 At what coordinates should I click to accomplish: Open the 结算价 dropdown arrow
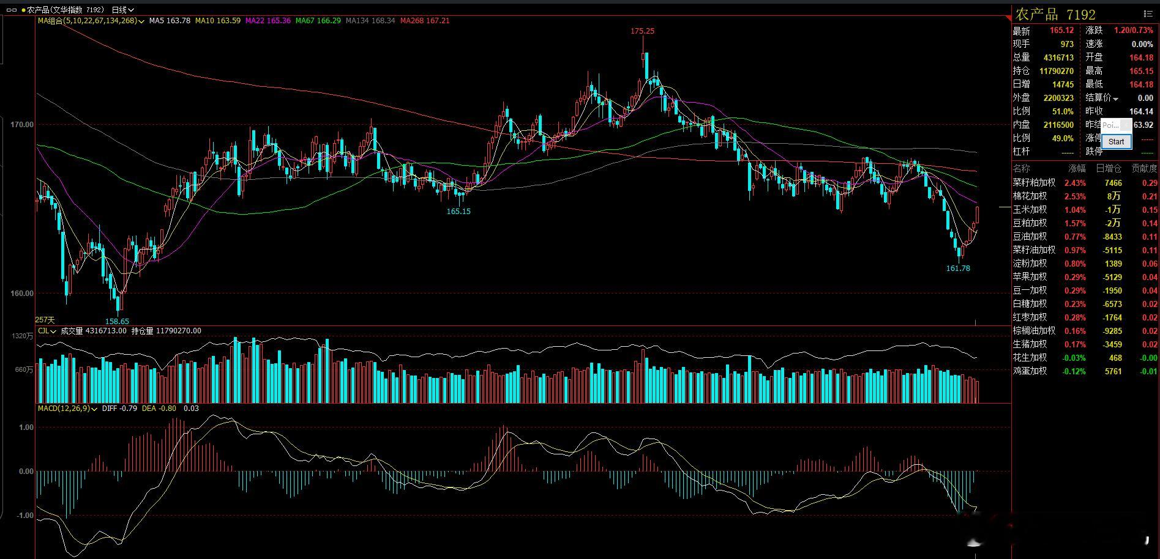click(1115, 99)
